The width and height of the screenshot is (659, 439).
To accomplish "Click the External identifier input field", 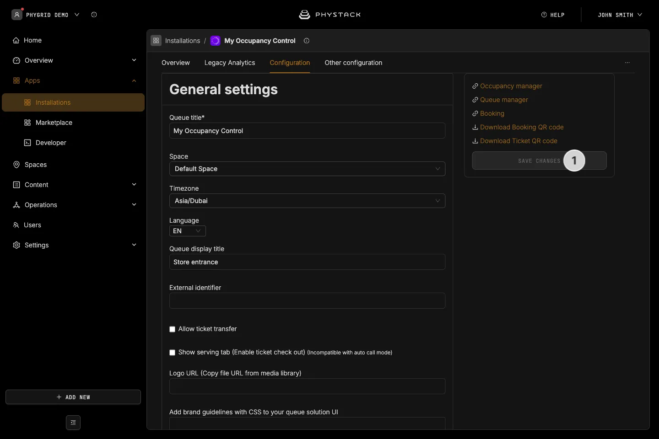I will (307, 301).
